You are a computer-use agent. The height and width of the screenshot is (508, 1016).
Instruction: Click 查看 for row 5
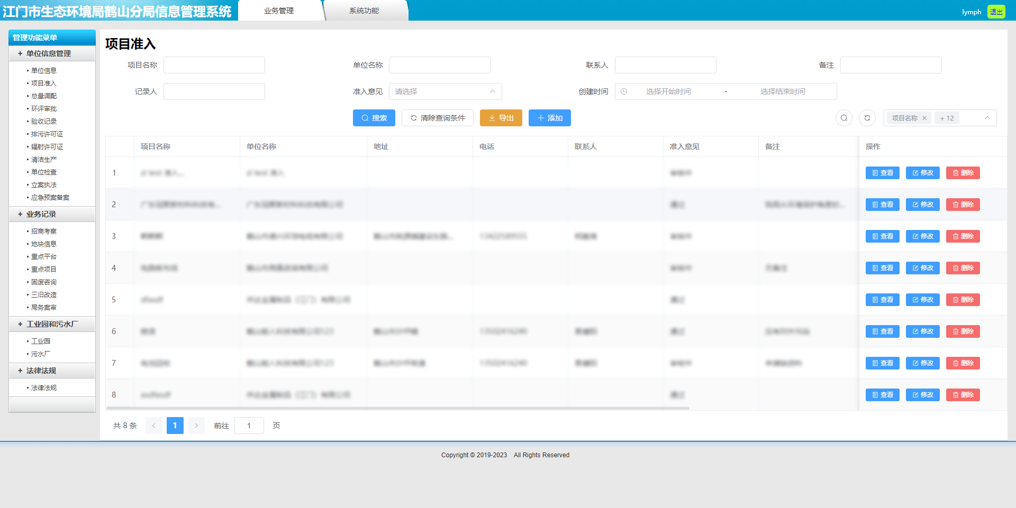pos(882,300)
